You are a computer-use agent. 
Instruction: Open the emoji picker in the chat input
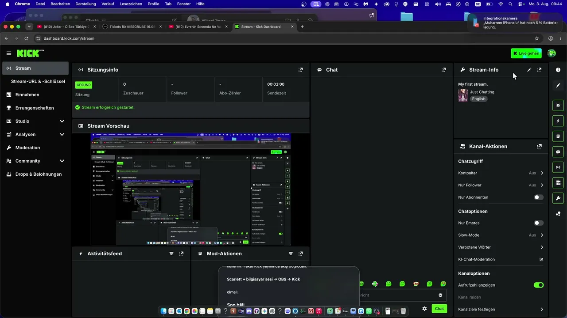tap(440, 295)
